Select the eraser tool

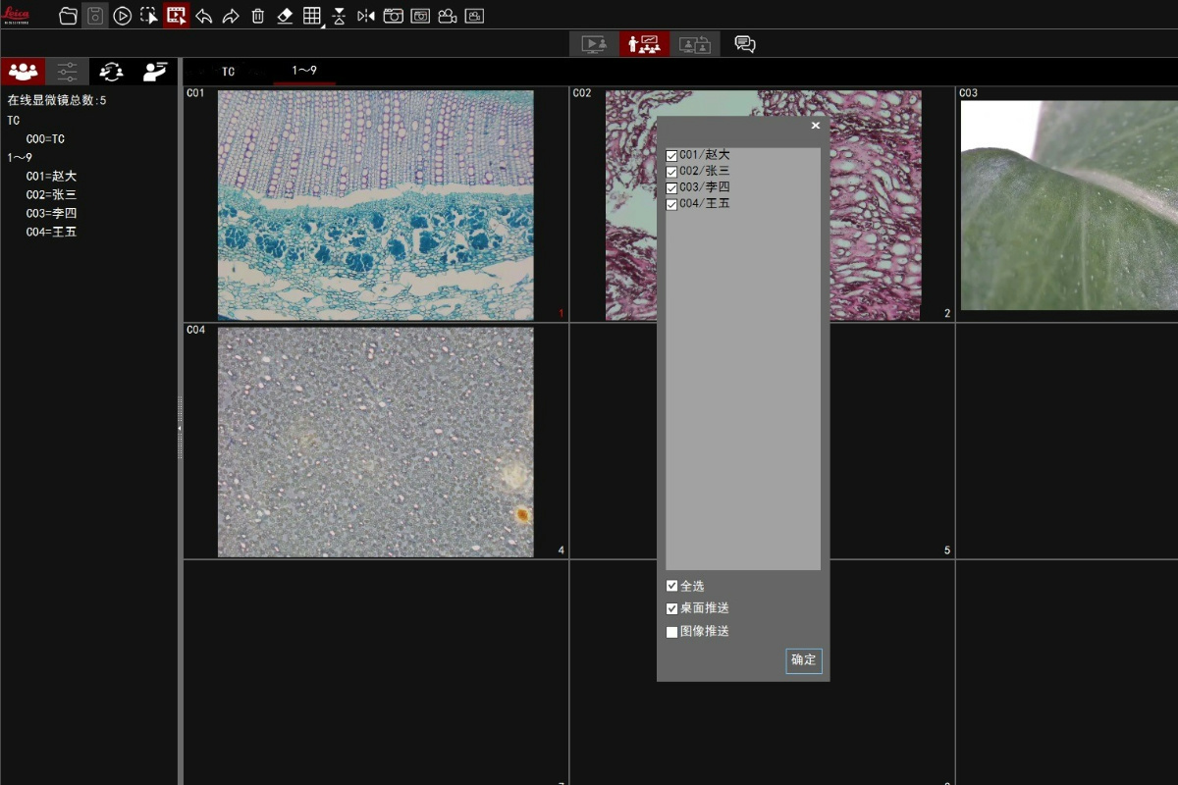pyautogui.click(x=285, y=16)
